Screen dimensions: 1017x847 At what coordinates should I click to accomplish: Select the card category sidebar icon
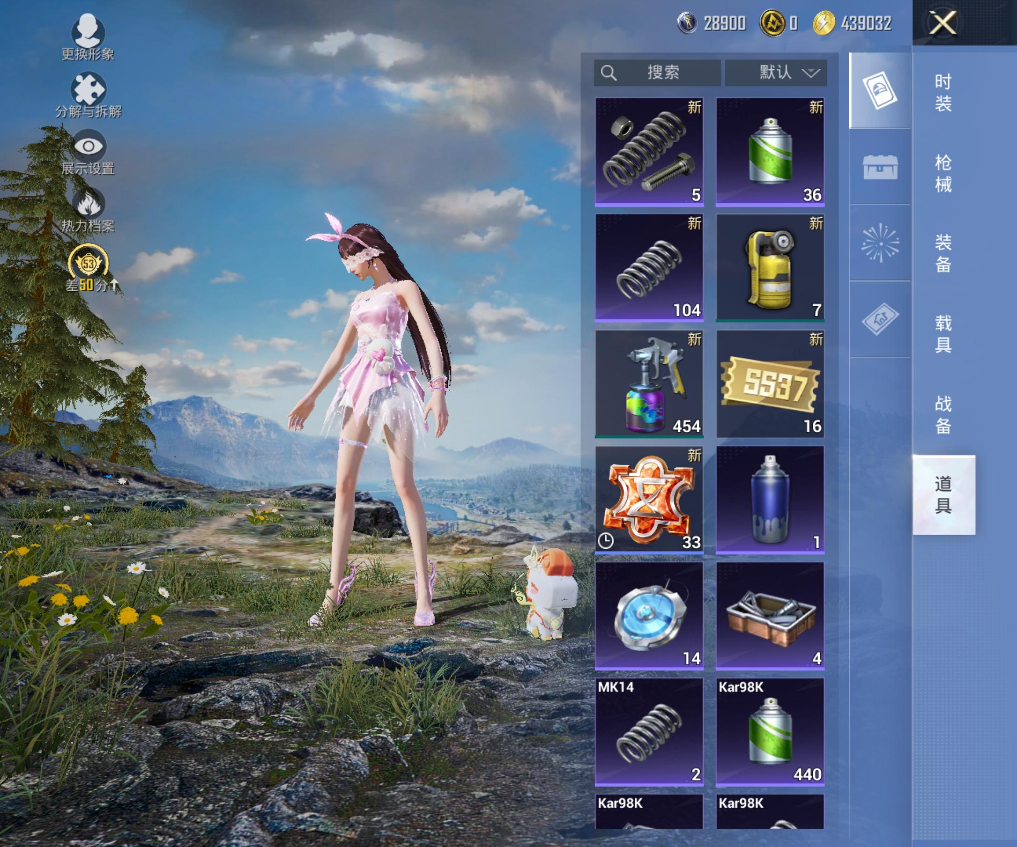point(880,91)
